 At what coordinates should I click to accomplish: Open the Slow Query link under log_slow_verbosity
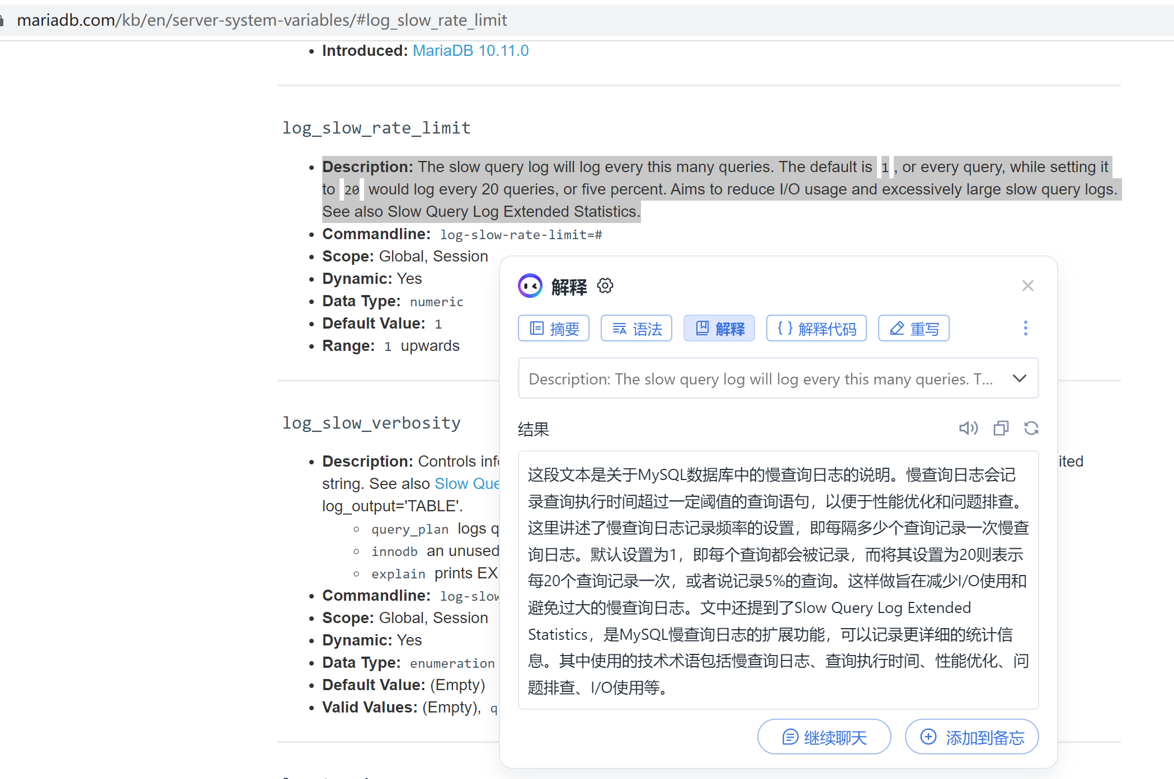point(466,483)
